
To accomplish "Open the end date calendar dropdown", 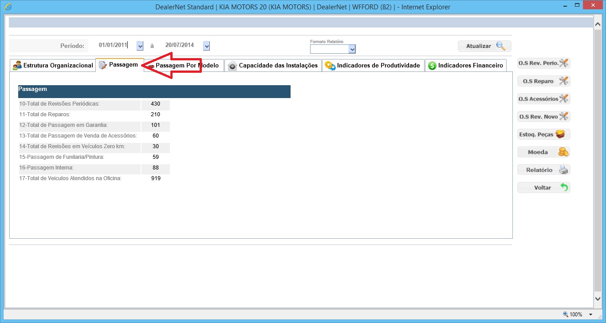I will 206,46.
